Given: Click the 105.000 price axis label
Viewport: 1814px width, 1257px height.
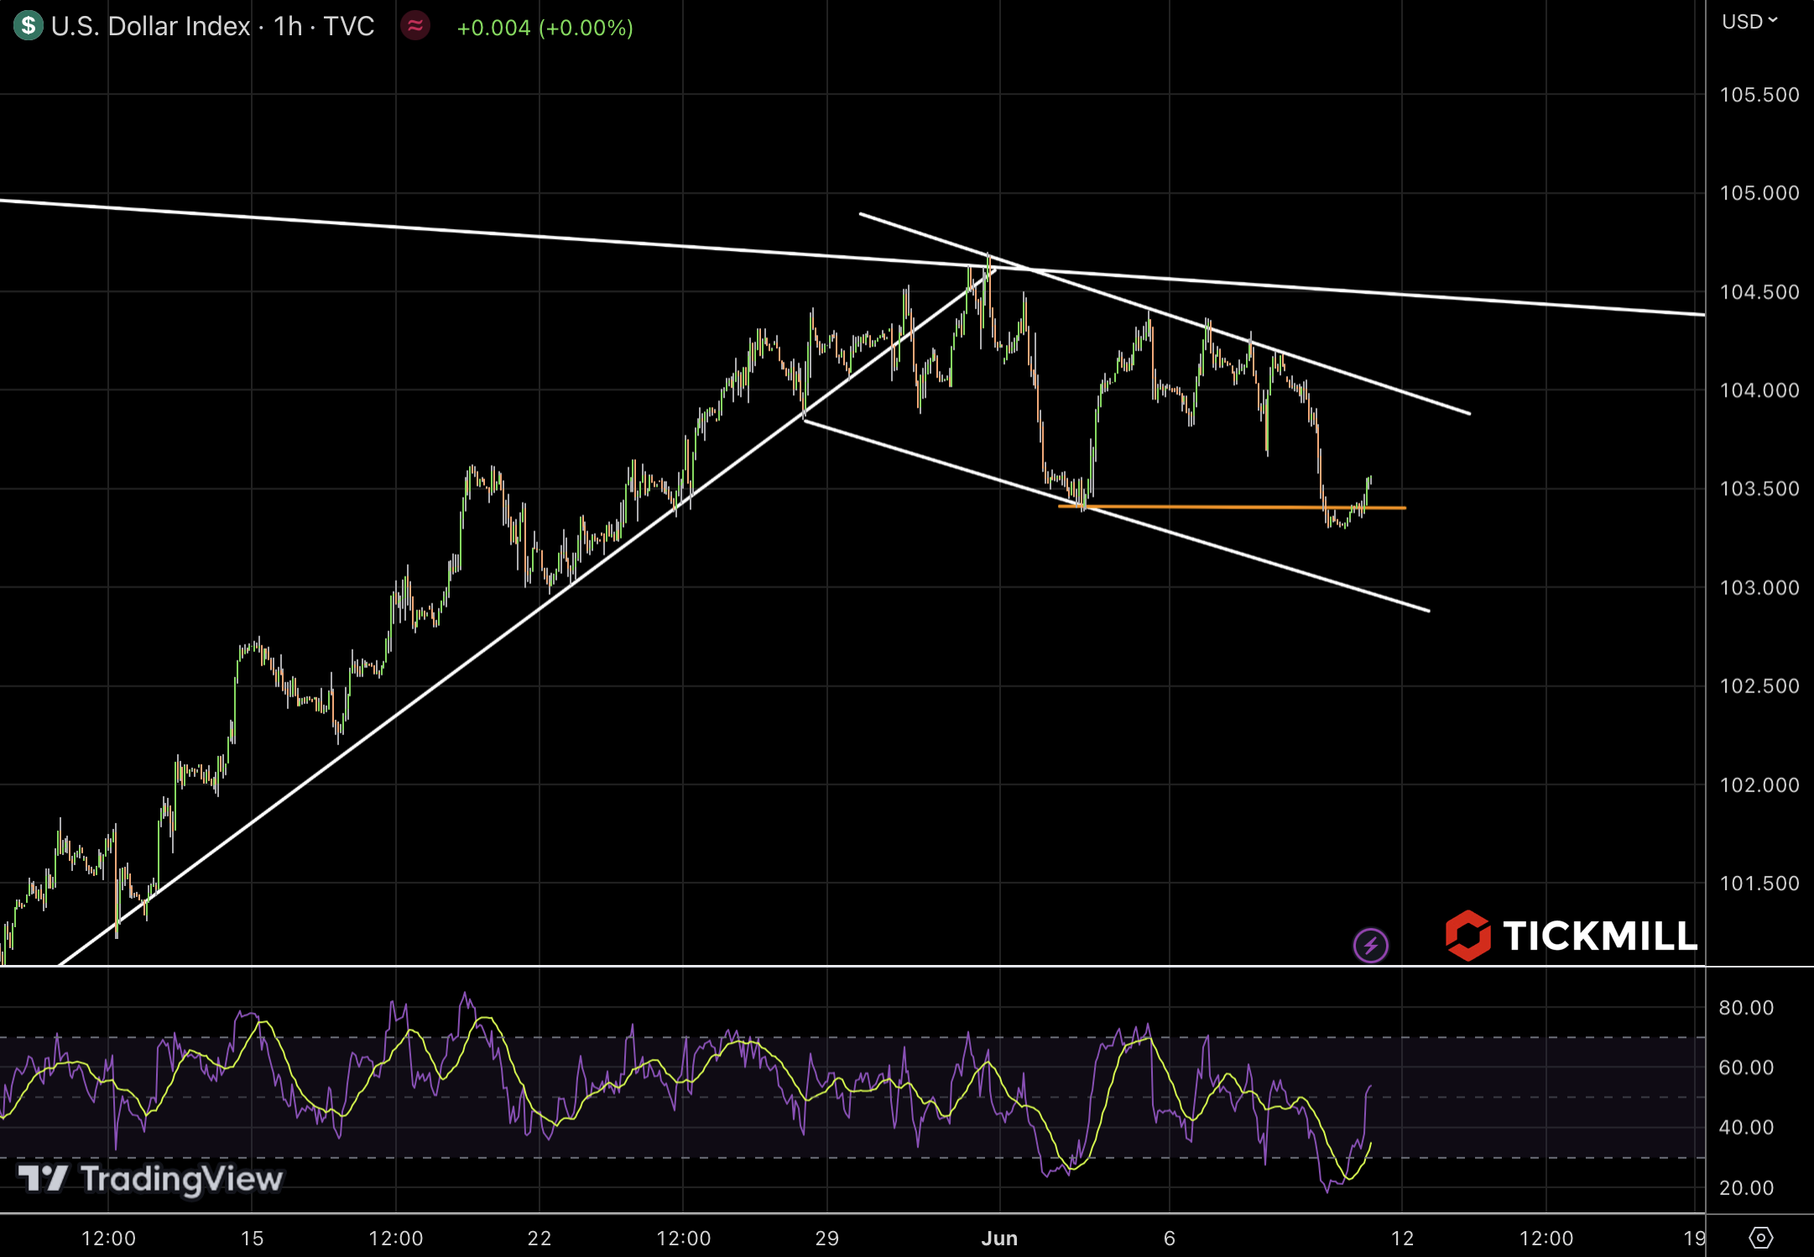Looking at the screenshot, I should coord(1759,193).
